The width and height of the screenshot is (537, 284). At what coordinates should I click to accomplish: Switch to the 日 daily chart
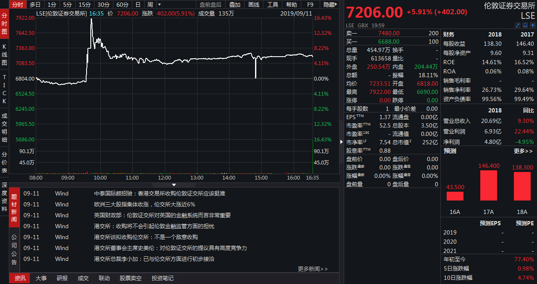138,5
